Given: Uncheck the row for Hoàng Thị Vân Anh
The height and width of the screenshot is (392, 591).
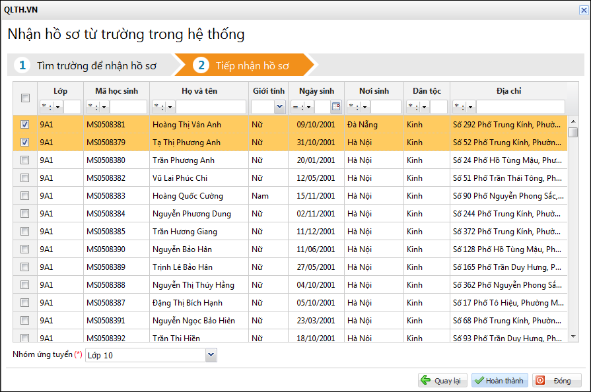Looking at the screenshot, I should tap(25, 124).
